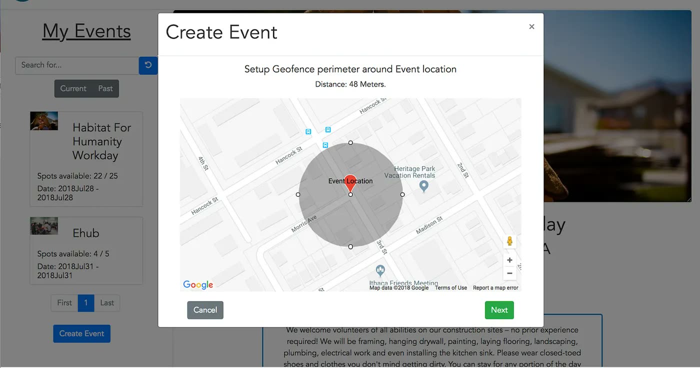Click the Cancel button
Viewport: 700px width, 368px height.
point(205,310)
